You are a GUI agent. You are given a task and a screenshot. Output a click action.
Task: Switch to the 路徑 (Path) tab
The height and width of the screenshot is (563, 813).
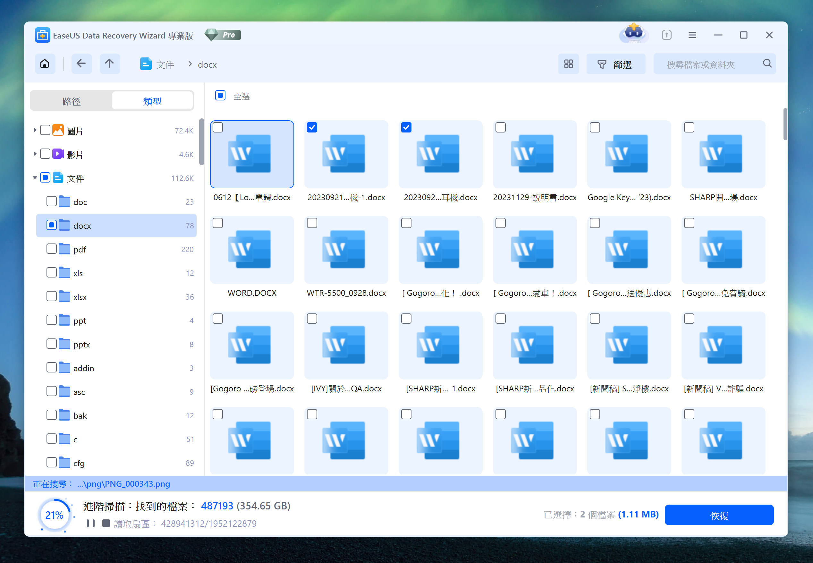point(71,101)
